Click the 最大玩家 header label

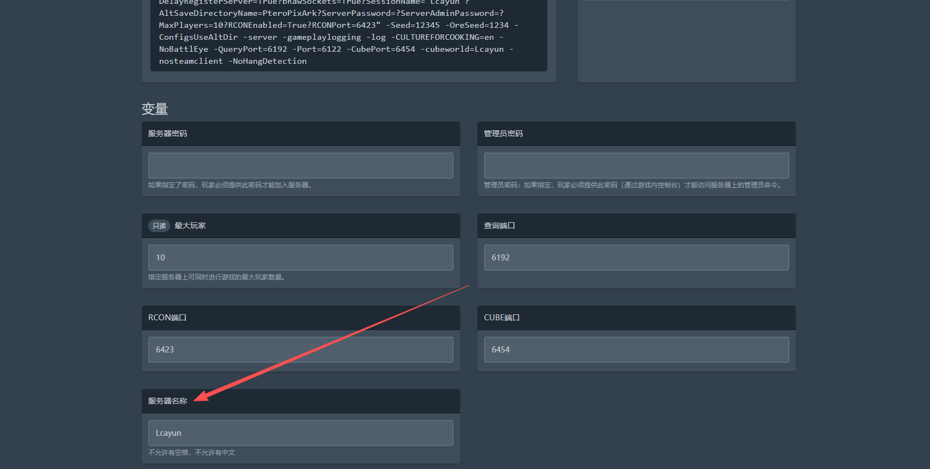(190, 226)
